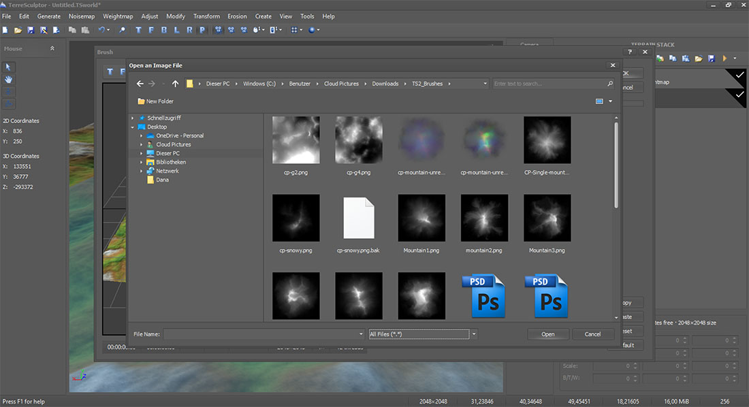Viewport: 749px width, 407px height.
Task: Click the Terrain Stack open folder icon
Action: tap(699, 59)
